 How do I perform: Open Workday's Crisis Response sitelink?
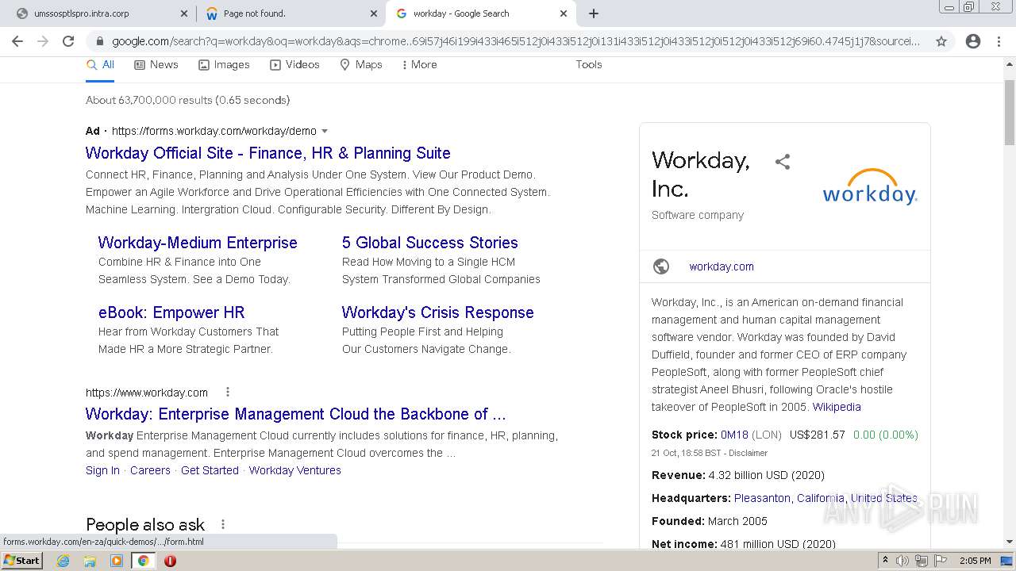pyautogui.click(x=438, y=312)
